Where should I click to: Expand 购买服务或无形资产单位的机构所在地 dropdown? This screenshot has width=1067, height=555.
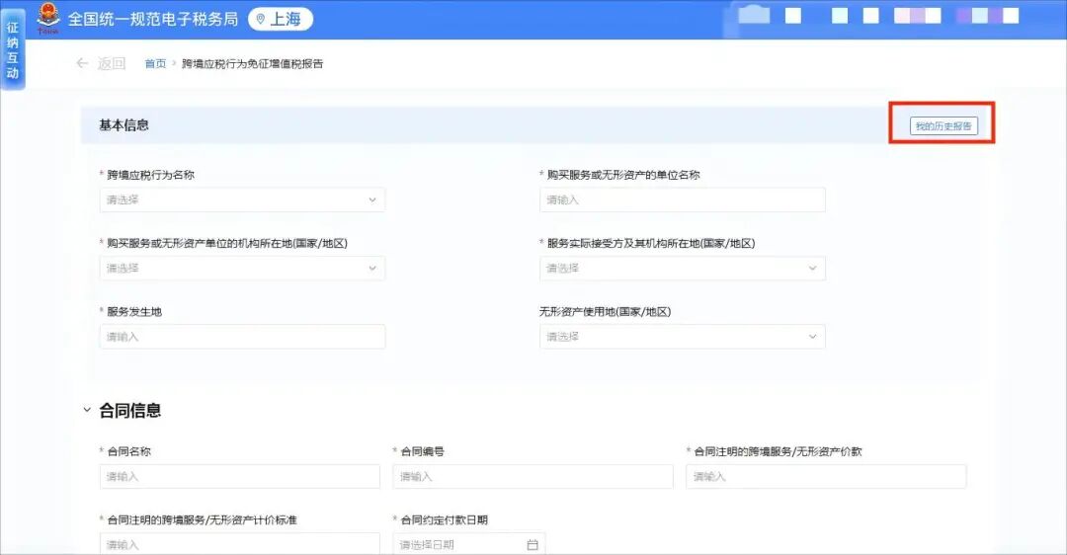tap(242, 268)
